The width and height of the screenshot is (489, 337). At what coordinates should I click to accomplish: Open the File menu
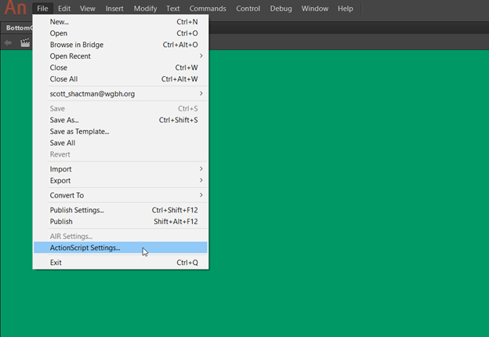tap(42, 9)
